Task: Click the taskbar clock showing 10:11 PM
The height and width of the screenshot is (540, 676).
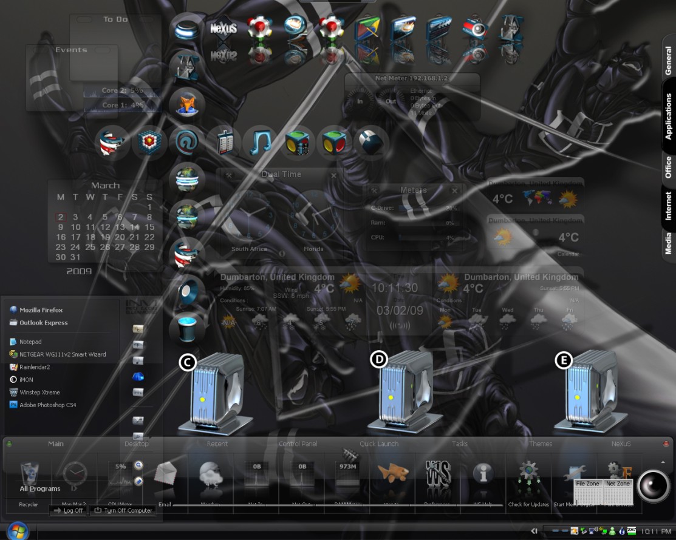Action: (x=656, y=532)
